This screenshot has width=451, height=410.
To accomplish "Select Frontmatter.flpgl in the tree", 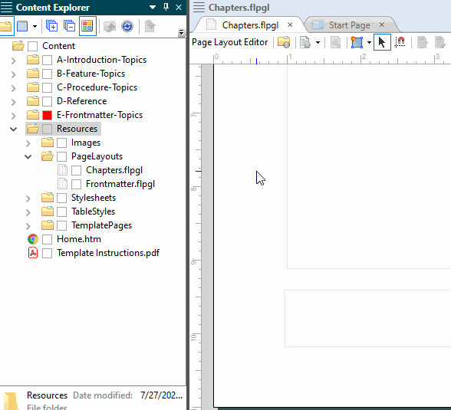I will coord(120,184).
